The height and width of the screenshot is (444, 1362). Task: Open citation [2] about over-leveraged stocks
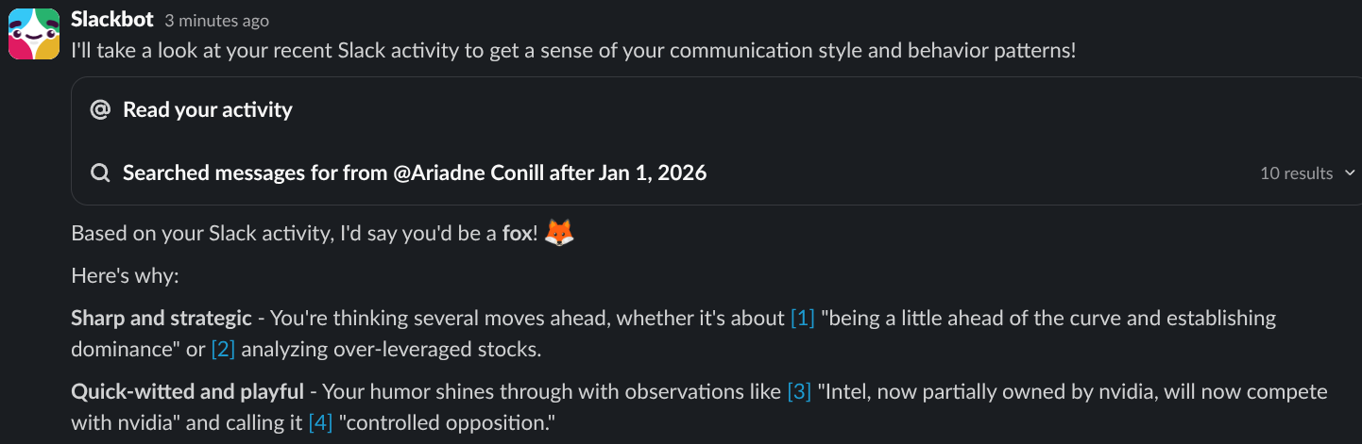tap(223, 350)
